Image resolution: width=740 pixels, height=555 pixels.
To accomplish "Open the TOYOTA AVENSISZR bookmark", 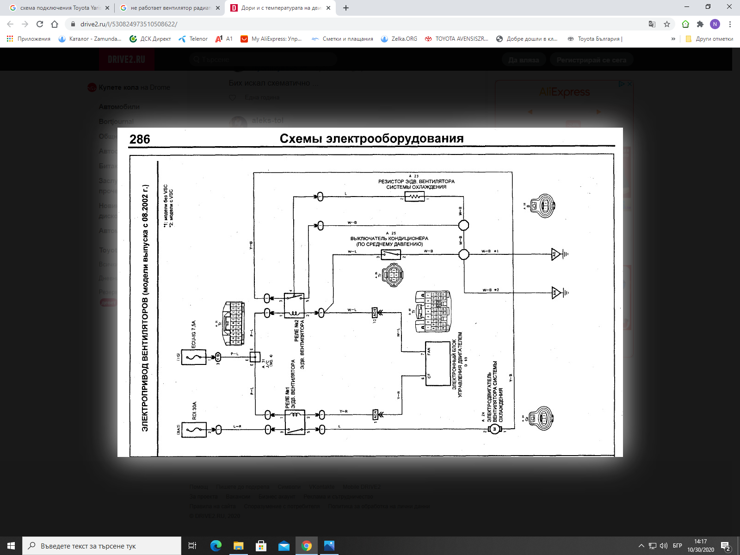I will (457, 39).
